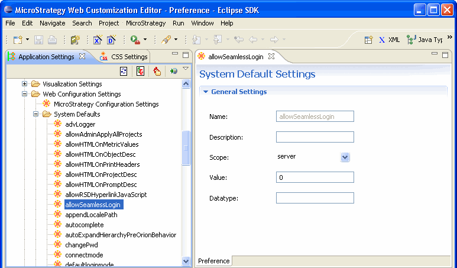This screenshot has width=457, height=268.
Task: Click the Search flashlight icon
Action: (x=166, y=40)
